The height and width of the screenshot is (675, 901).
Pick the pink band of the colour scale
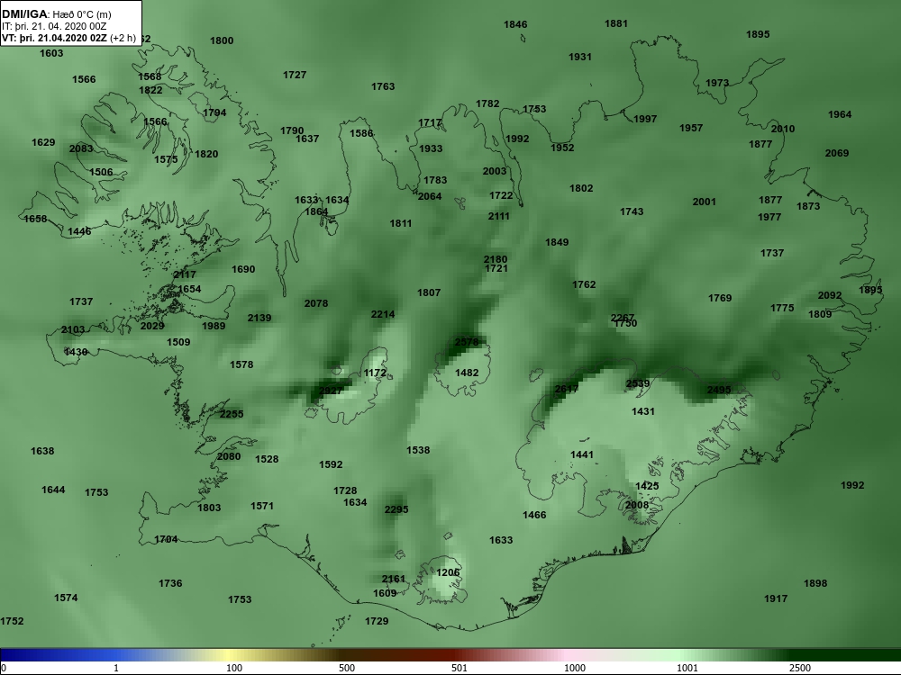coord(566,655)
